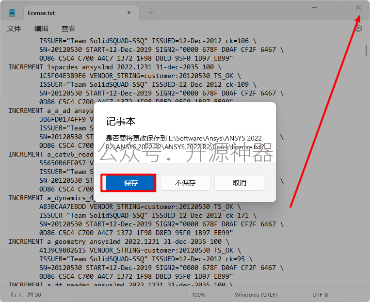Screen dimensions: 370x302
Task: Click the UTF-8 encoding status entry
Action: tap(320, 295)
